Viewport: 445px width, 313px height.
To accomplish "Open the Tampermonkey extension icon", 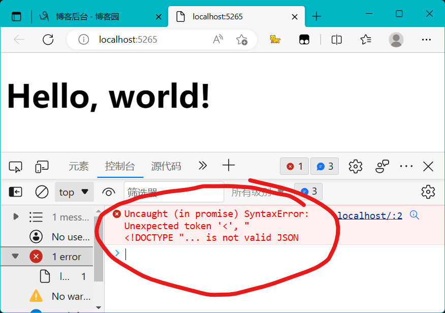I will click(304, 40).
